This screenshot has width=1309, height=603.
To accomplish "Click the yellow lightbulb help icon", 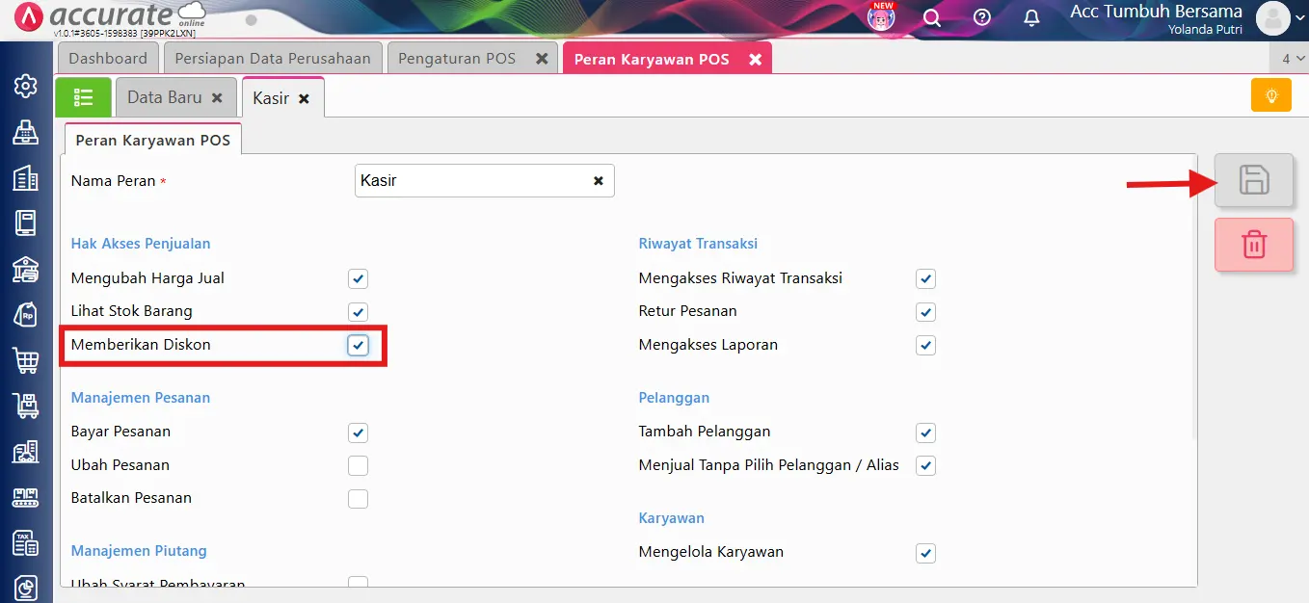I will pyautogui.click(x=1270, y=95).
